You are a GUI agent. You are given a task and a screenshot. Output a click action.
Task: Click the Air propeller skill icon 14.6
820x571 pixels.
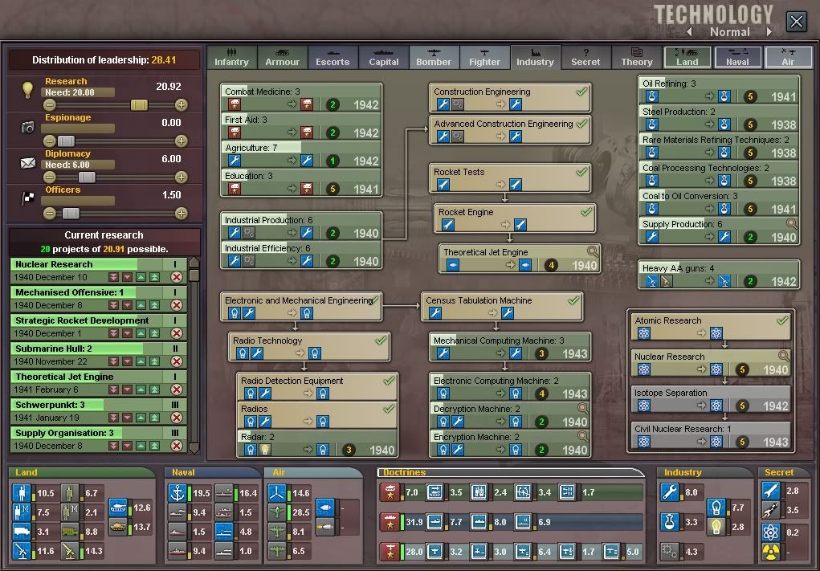[x=277, y=493]
